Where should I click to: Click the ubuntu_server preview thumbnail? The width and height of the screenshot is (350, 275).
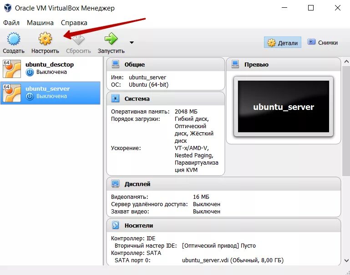click(x=284, y=107)
